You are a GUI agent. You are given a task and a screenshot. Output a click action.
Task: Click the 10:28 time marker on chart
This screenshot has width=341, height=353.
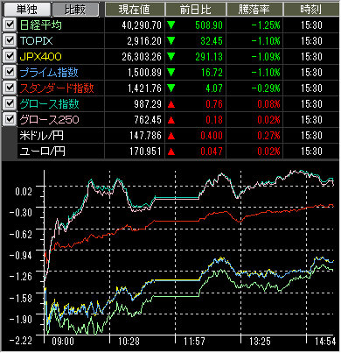(x=129, y=341)
